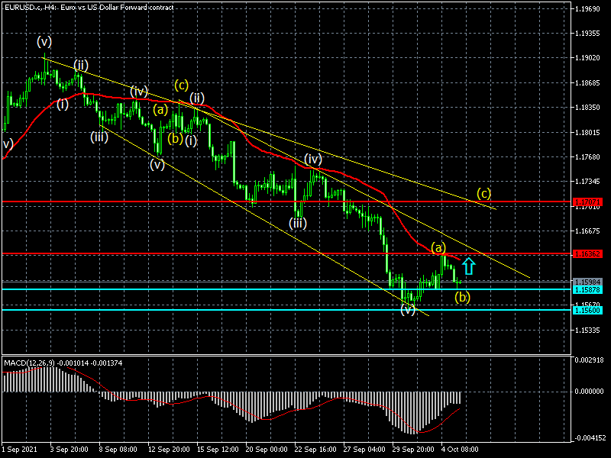Click the 1 Sep 2021 date on time axis
The image size is (611, 458).
coord(19,450)
